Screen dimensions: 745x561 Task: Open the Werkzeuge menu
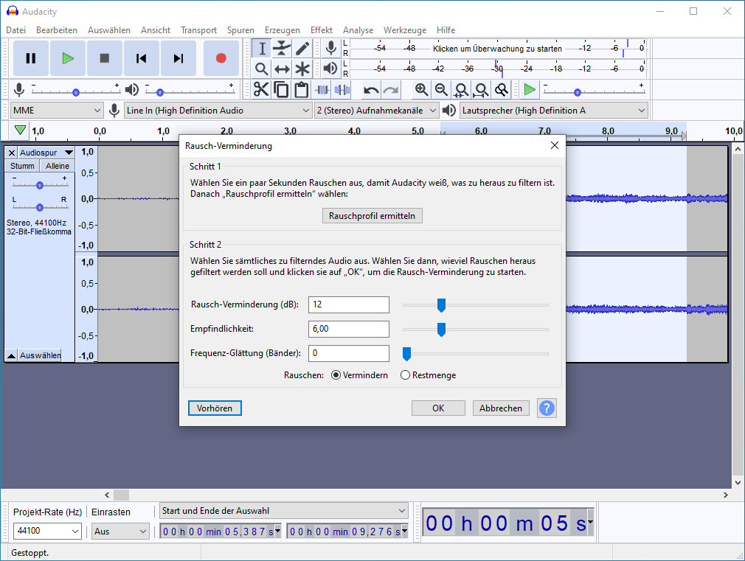pyautogui.click(x=404, y=30)
